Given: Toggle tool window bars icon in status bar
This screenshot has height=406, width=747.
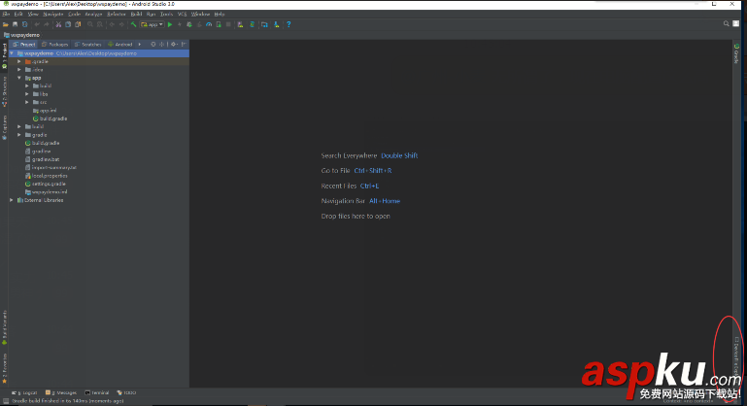Looking at the screenshot, I should 6,401.
